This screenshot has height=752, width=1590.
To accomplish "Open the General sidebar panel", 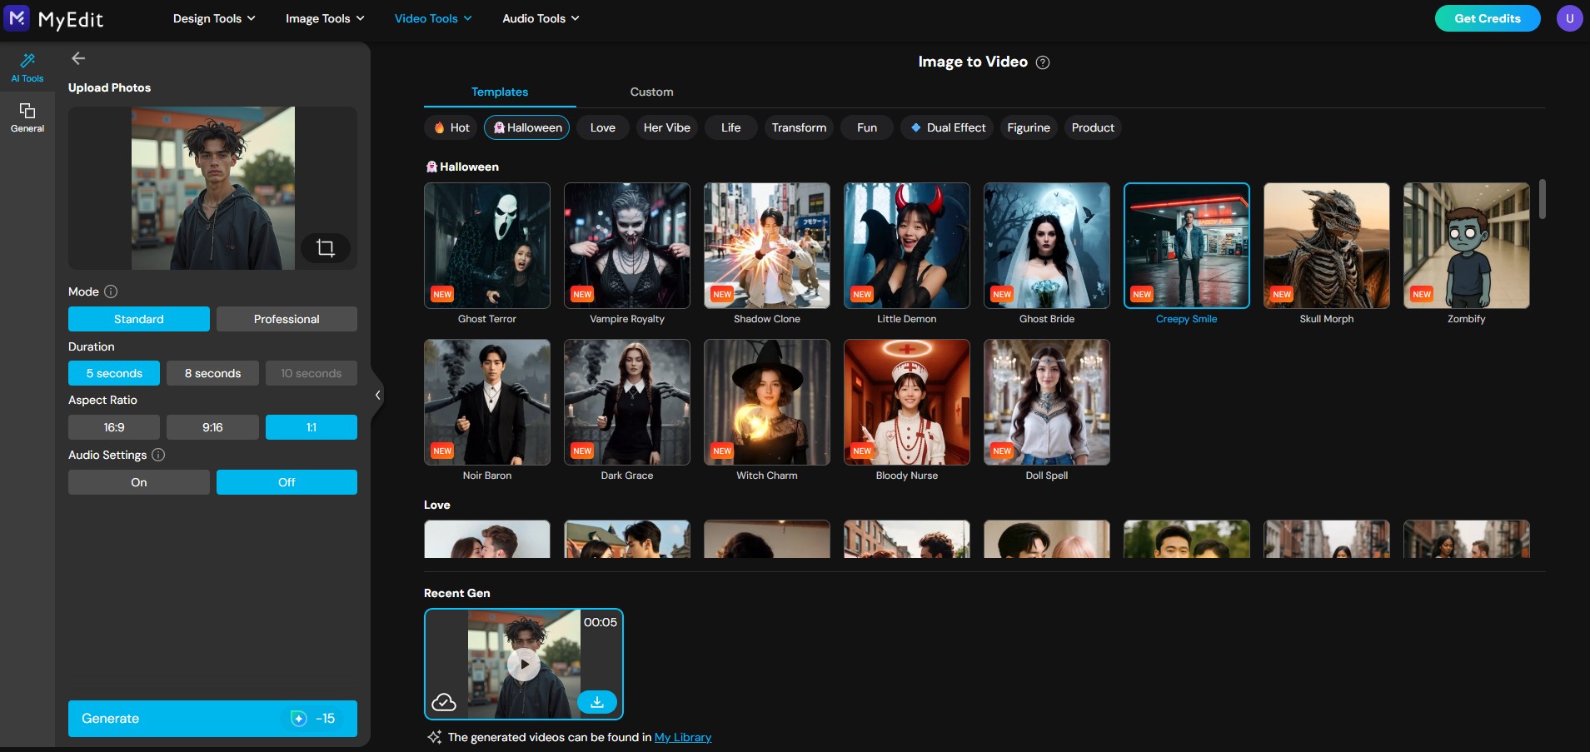I will pyautogui.click(x=27, y=117).
